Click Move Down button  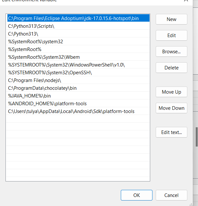[171, 108]
